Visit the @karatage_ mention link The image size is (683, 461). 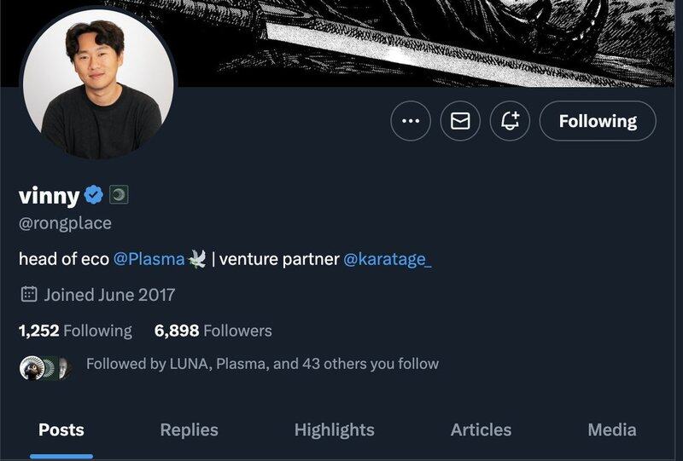387,259
